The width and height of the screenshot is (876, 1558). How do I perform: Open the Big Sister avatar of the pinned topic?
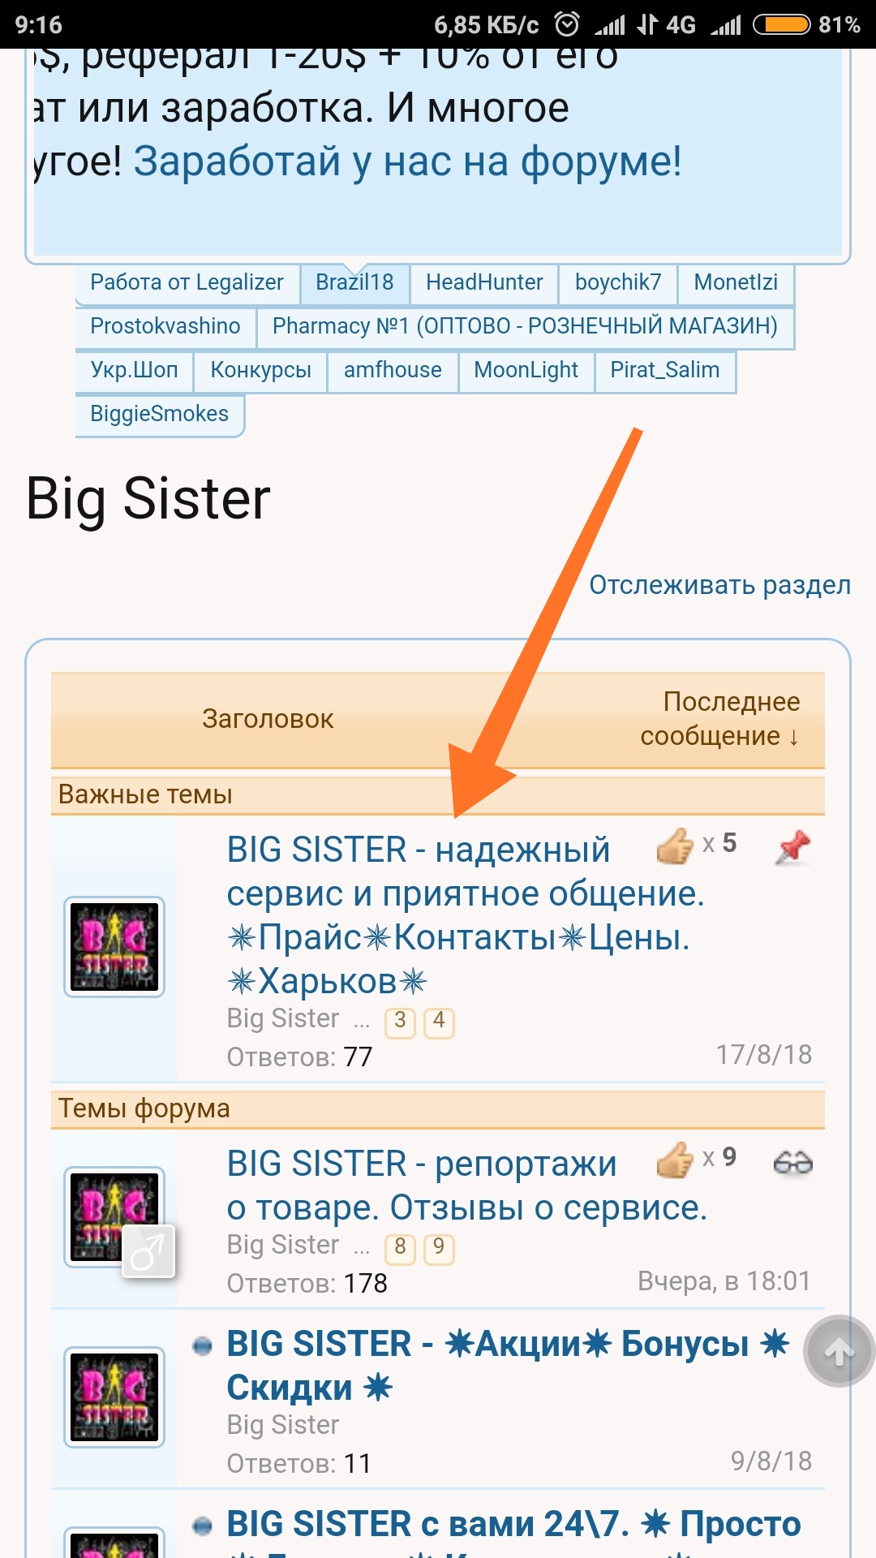pyautogui.click(x=114, y=947)
